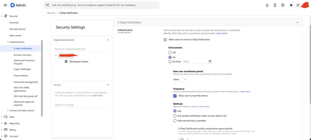311x140 pixels.
Task: Select Enforcement Off radio button
Action: (170, 53)
